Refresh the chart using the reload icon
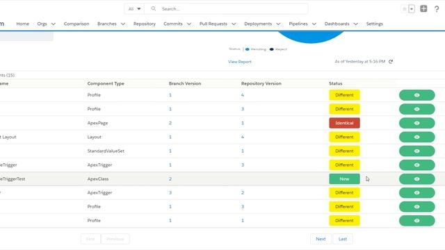This screenshot has width=445, height=250. (x=391, y=62)
